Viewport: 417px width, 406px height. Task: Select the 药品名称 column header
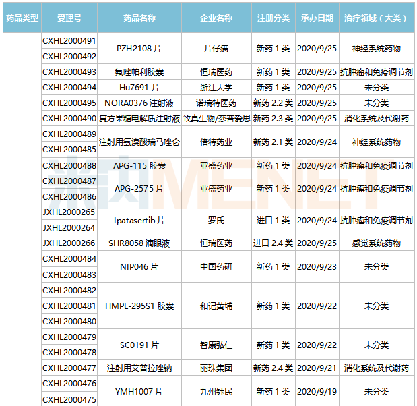(x=139, y=18)
